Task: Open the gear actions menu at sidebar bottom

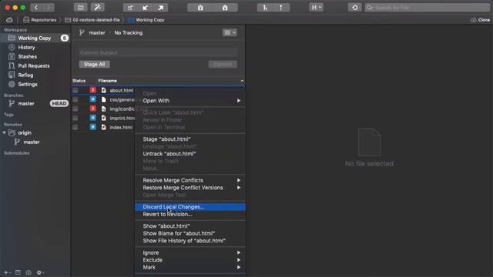Action: click(40, 272)
